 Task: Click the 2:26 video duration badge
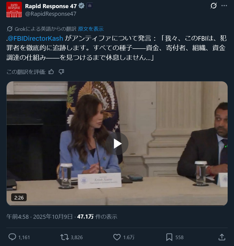point(19,197)
